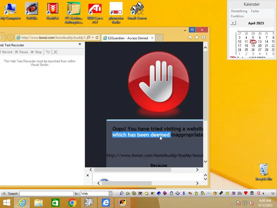277x208 pixels.
Task: Open the phonostar Radio shortcut
Action: point(116,13)
